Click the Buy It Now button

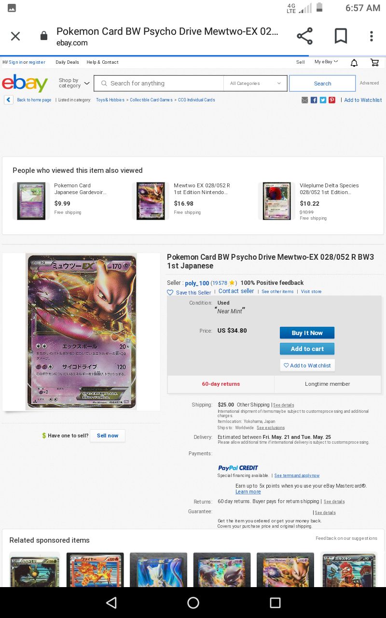pos(307,333)
